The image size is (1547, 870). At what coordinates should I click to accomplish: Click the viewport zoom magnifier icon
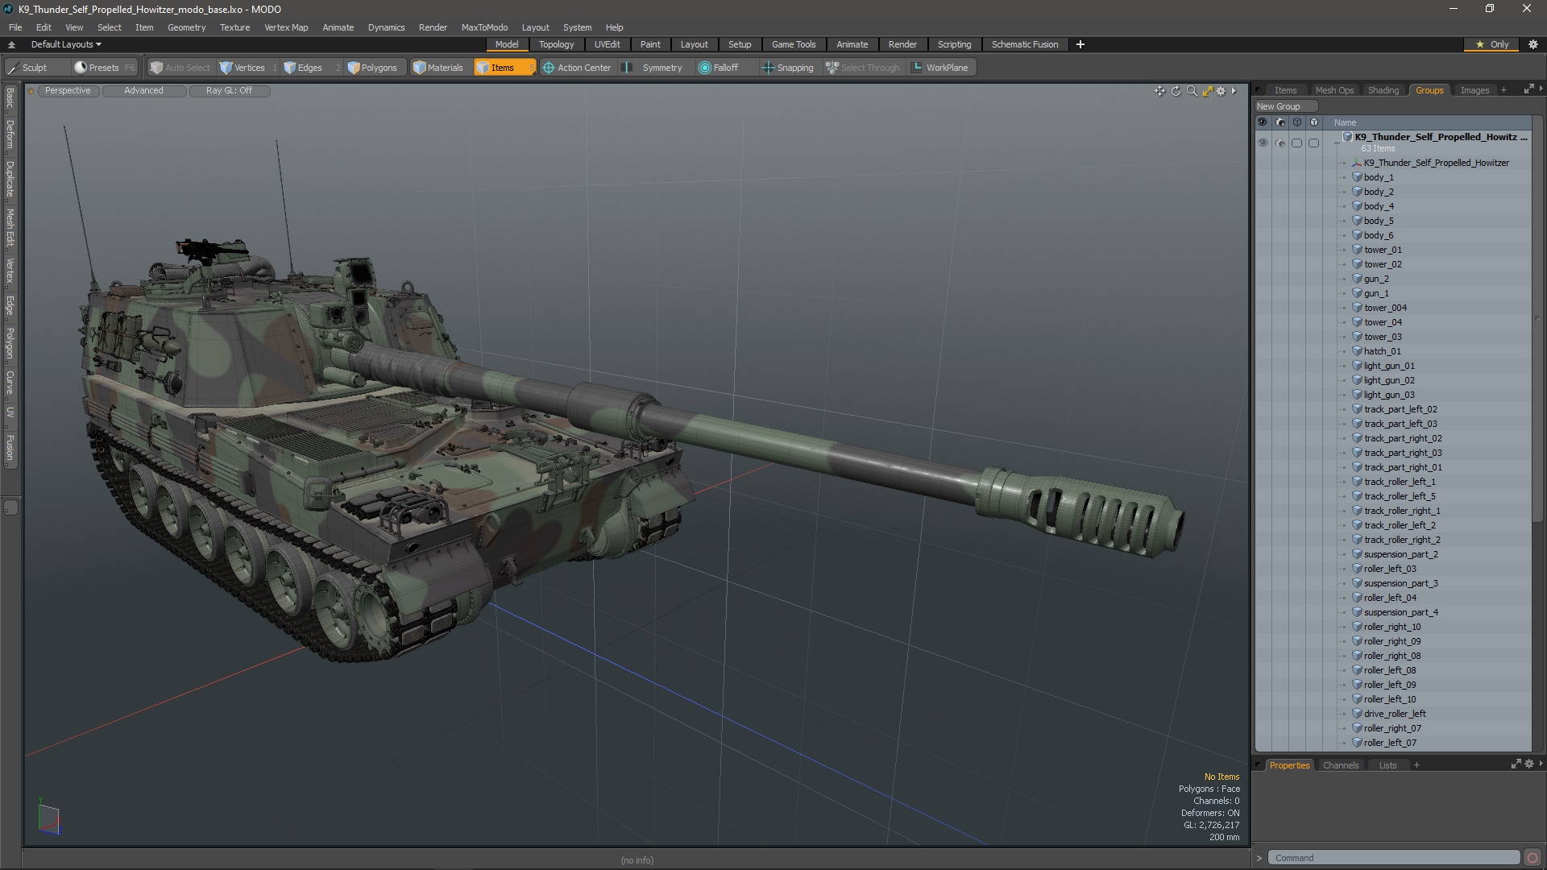[1192, 91]
